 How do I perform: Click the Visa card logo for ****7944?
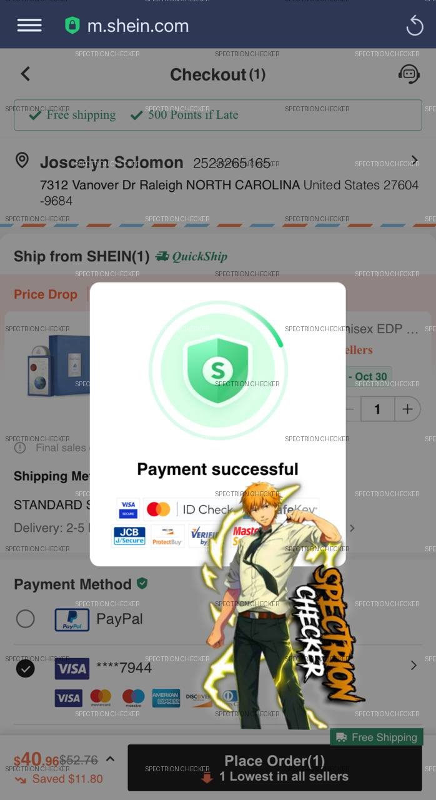72,669
